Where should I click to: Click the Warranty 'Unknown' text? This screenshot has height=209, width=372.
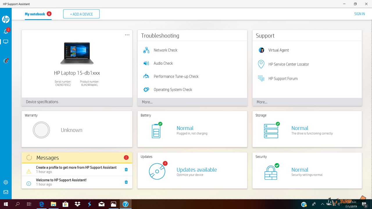(x=71, y=130)
